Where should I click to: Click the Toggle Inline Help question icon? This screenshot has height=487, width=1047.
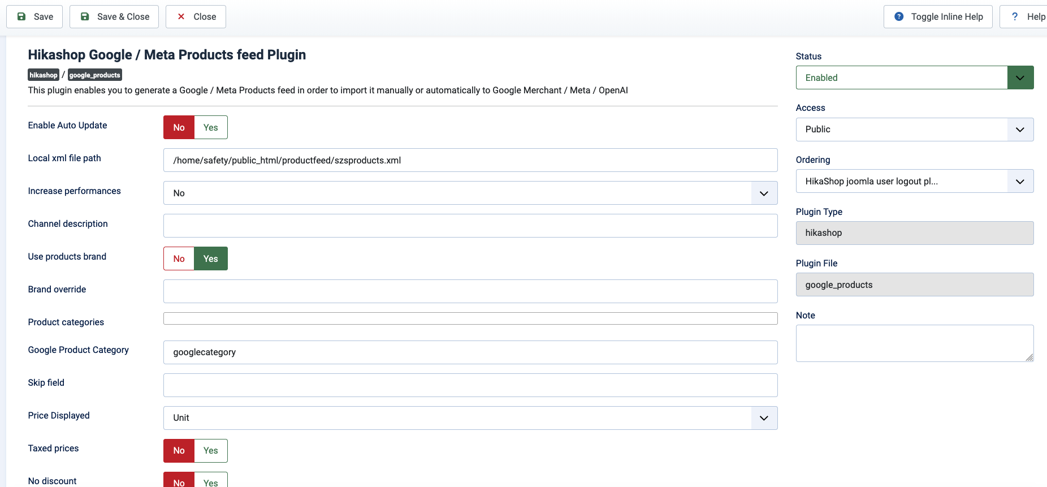point(899,17)
